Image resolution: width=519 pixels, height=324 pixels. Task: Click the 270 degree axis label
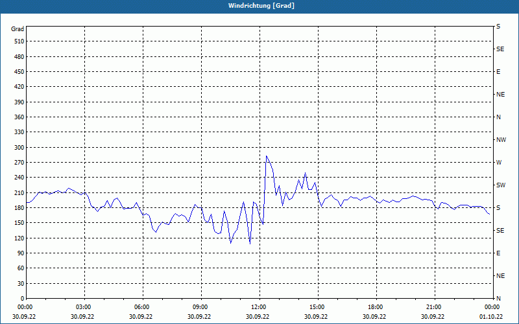tap(19, 163)
